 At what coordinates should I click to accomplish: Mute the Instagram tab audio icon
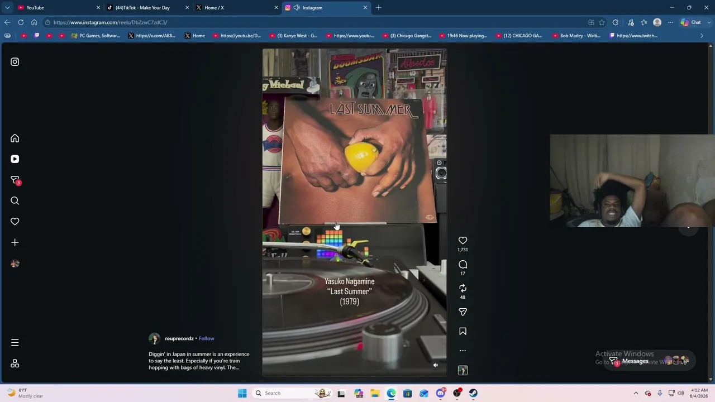(x=297, y=8)
